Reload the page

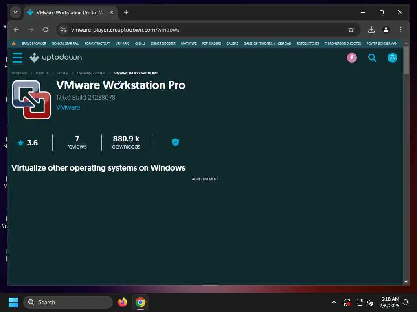(46, 30)
